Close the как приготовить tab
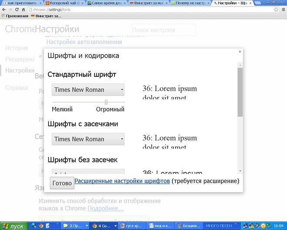Viewport: 287px width, 230px height. pyautogui.click(x=41, y=3)
